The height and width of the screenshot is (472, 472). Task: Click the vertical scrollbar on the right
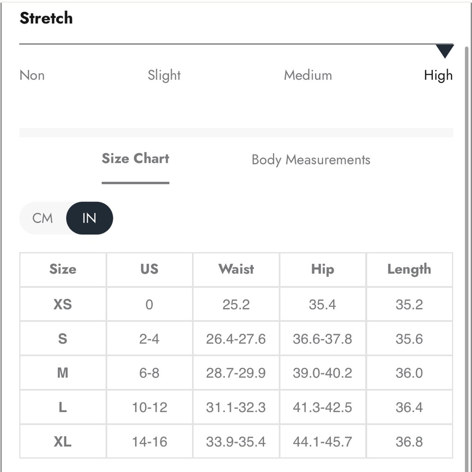click(x=467, y=259)
